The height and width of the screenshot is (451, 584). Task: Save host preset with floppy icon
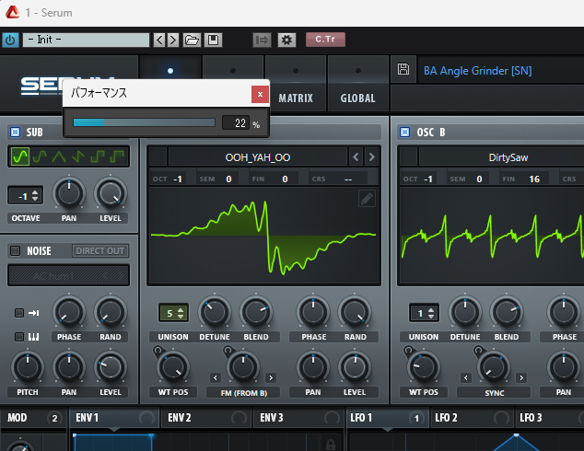213,40
